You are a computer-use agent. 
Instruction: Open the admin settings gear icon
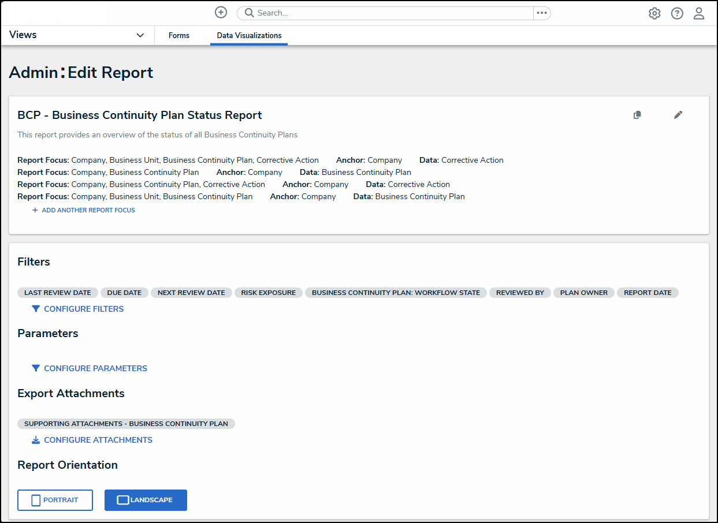654,13
